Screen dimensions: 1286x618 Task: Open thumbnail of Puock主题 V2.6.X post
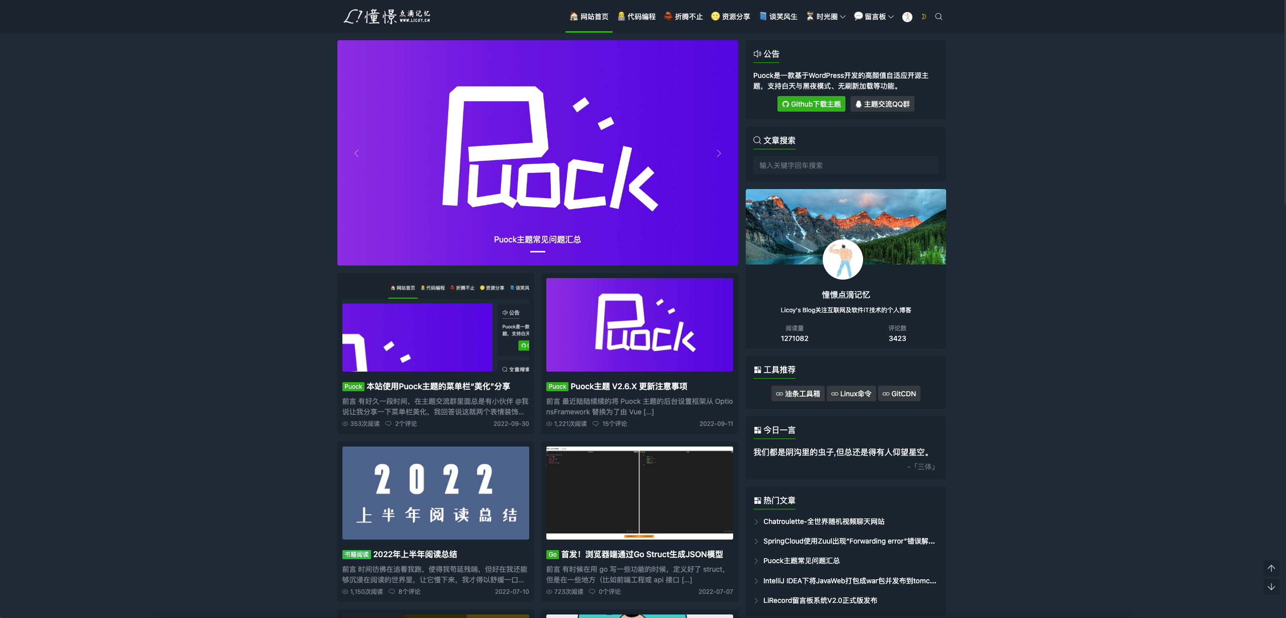(639, 325)
